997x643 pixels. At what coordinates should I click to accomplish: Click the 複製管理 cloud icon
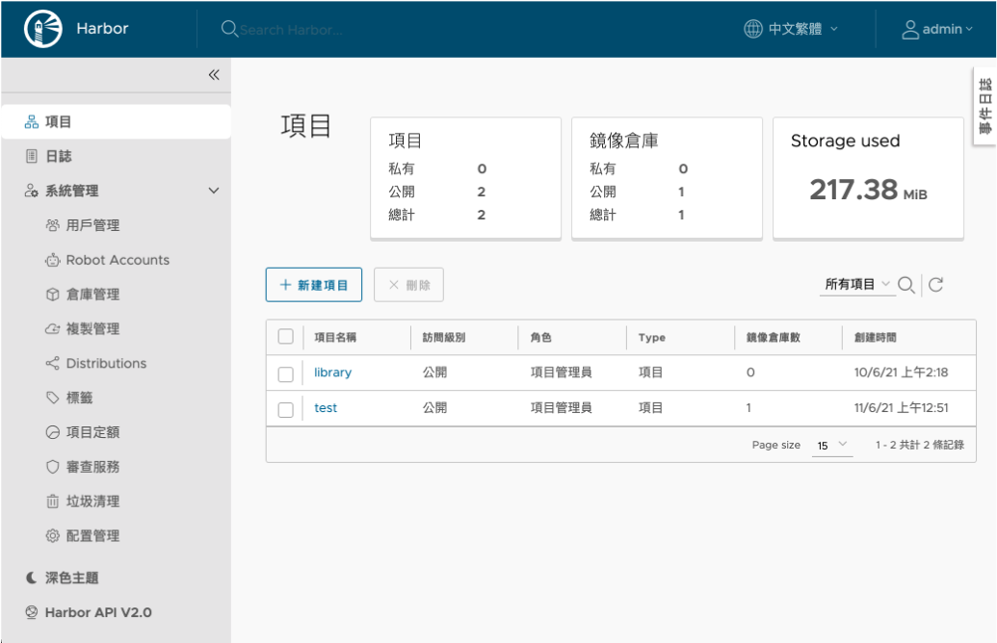pos(52,328)
